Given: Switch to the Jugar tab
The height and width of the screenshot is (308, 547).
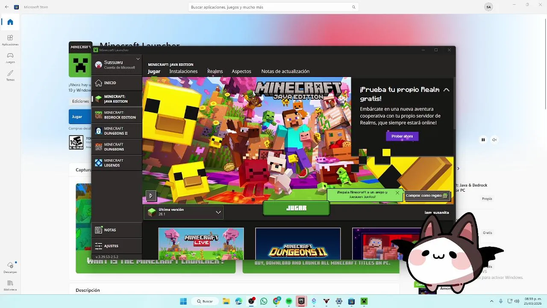Looking at the screenshot, I should pos(154,71).
